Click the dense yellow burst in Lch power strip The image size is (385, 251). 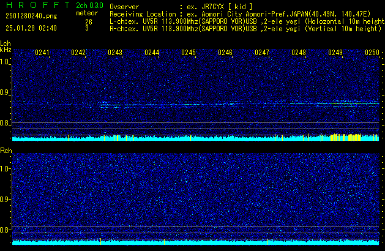346,137
